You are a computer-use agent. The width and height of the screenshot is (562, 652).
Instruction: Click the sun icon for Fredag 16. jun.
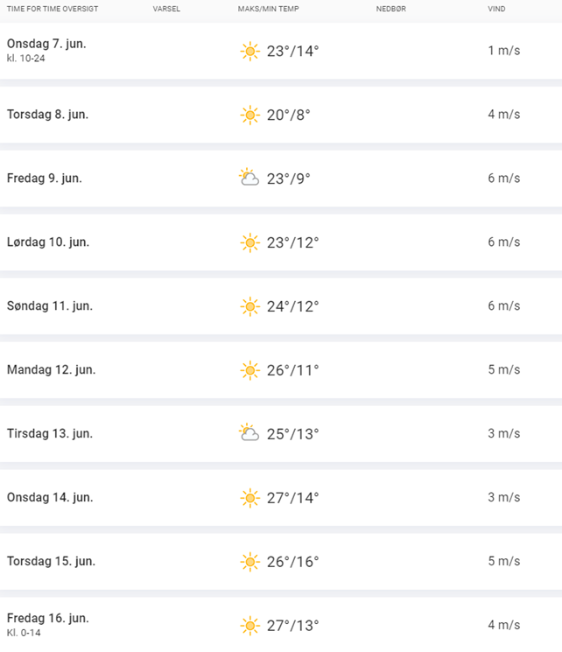click(x=250, y=626)
